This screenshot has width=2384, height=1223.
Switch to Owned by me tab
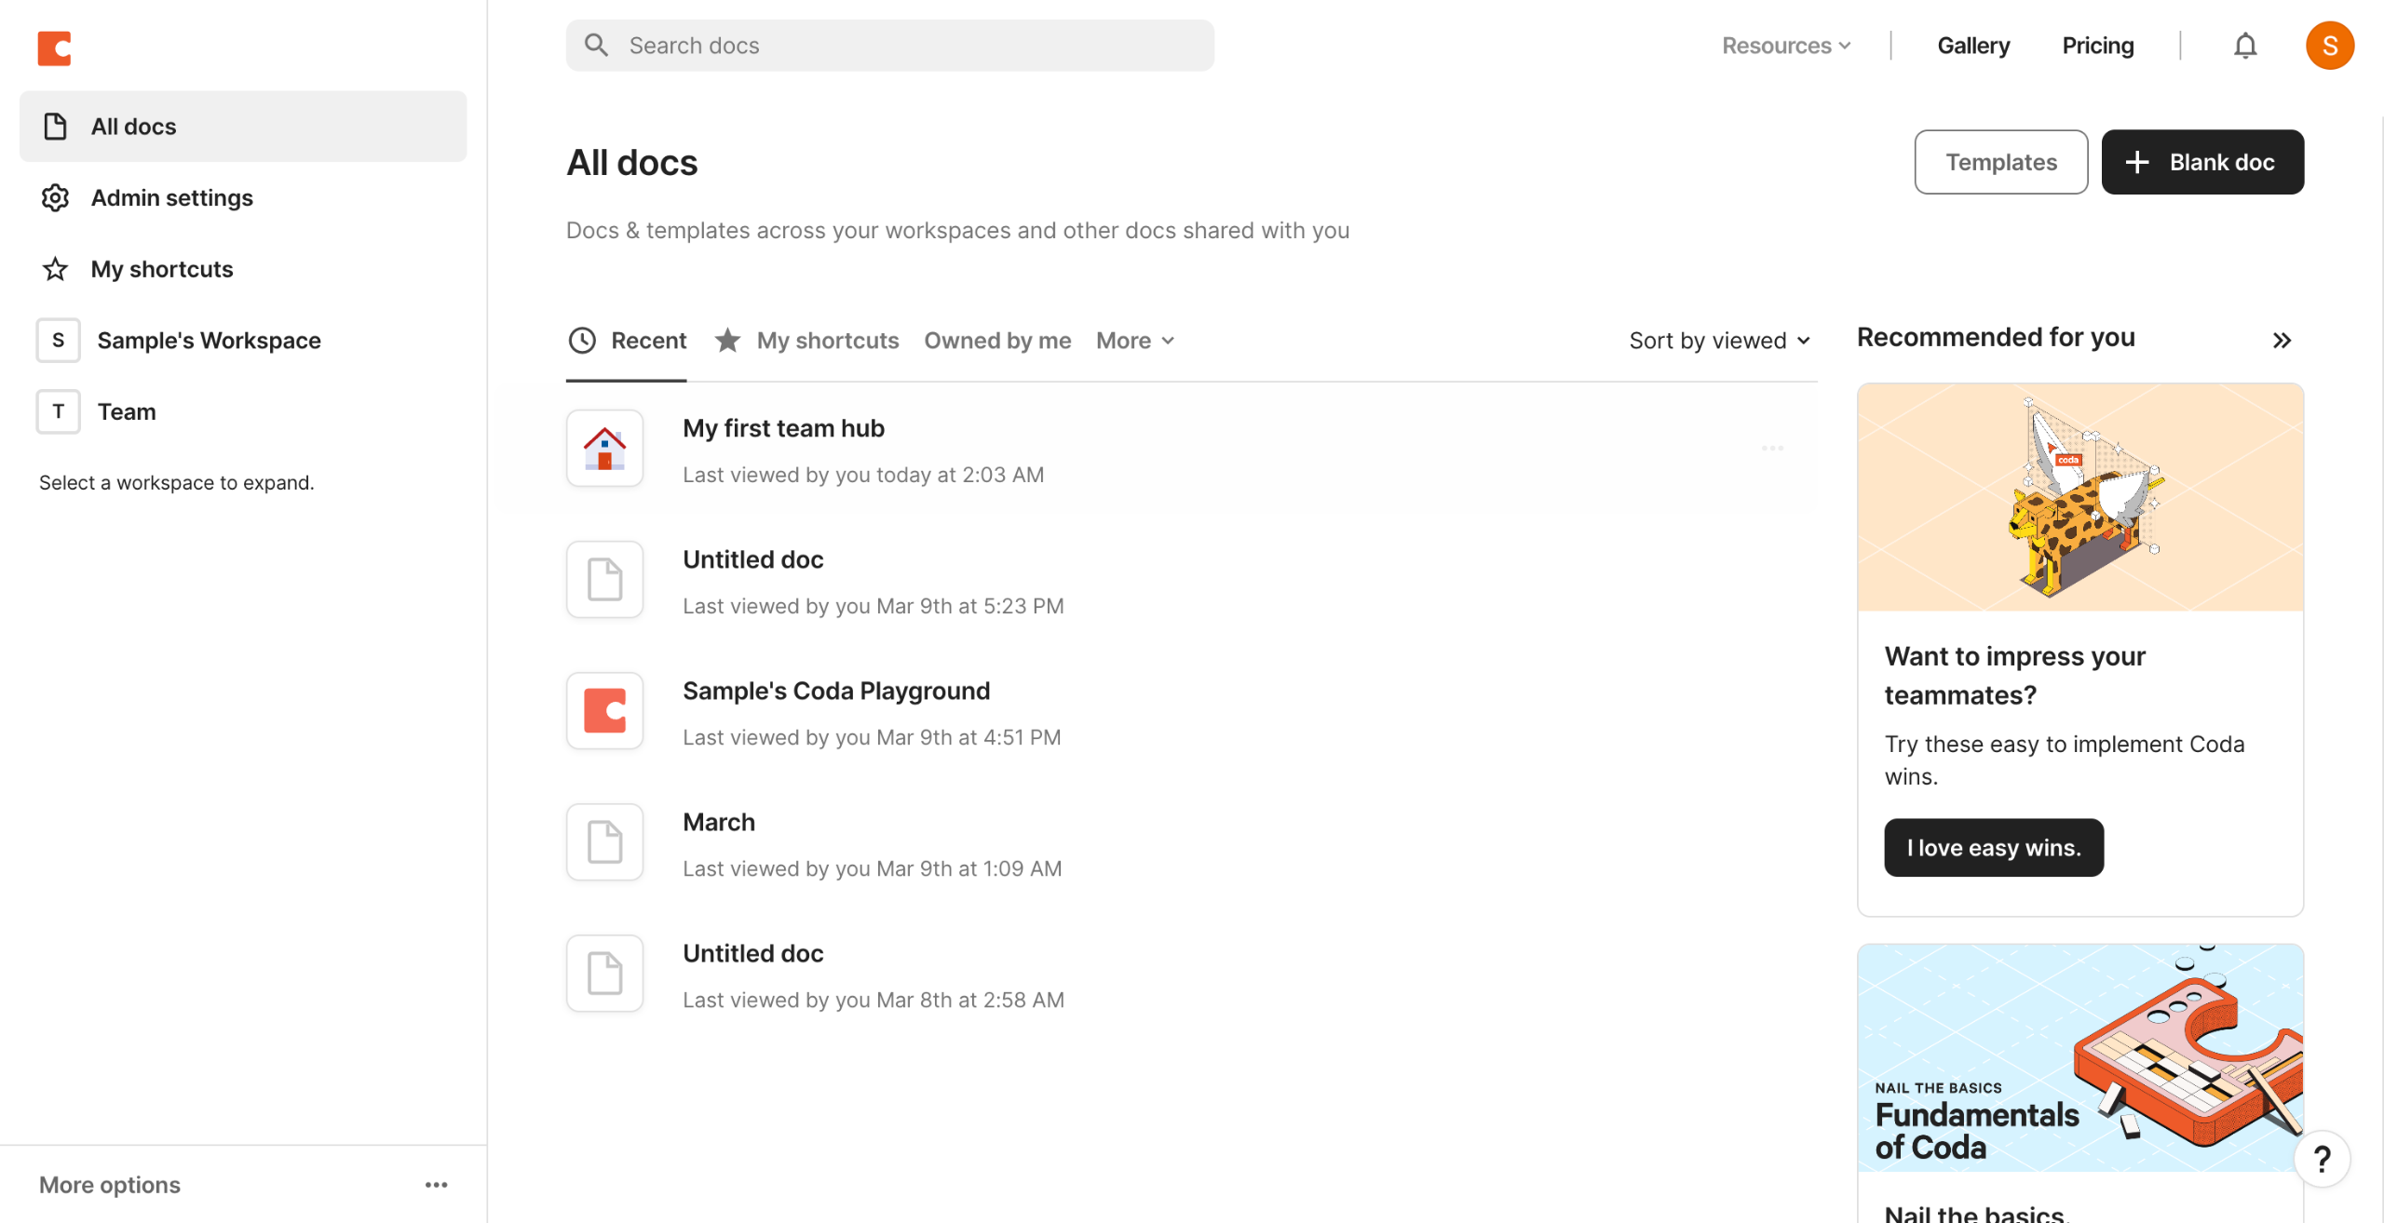pos(997,341)
